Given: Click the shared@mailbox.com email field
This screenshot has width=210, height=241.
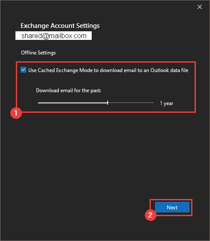Looking at the screenshot, I should 54,36.
